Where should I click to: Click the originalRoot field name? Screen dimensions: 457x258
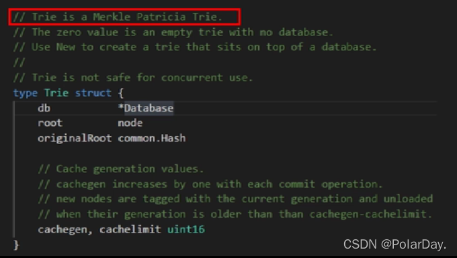point(75,138)
